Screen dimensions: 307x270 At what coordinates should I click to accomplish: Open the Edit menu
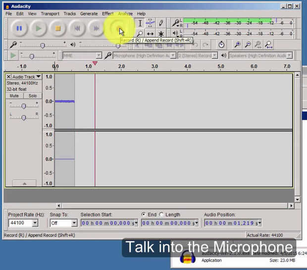pos(20,14)
